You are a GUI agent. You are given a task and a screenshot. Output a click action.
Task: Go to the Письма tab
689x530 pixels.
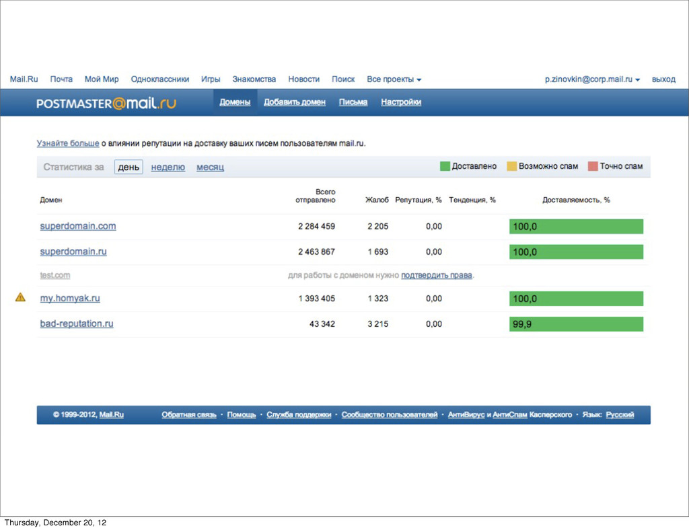point(353,102)
